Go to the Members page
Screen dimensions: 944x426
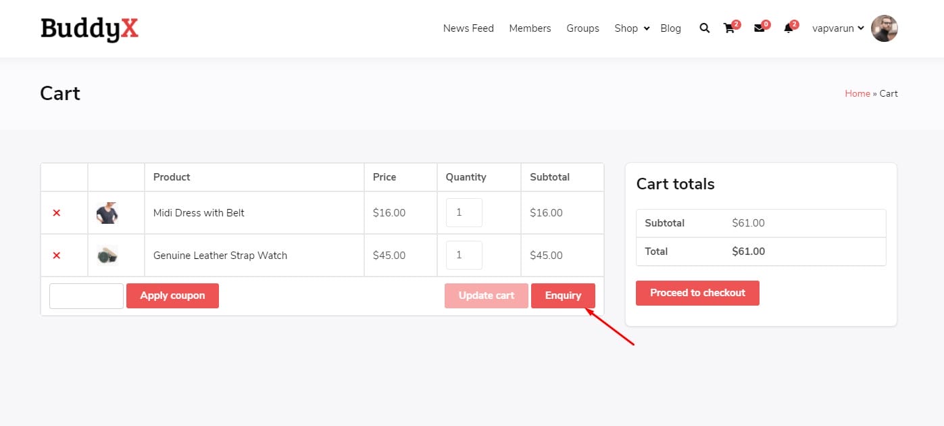pos(530,28)
